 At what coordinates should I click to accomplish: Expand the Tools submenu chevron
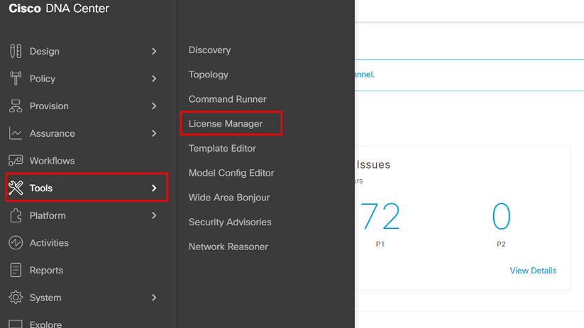pyautogui.click(x=154, y=188)
